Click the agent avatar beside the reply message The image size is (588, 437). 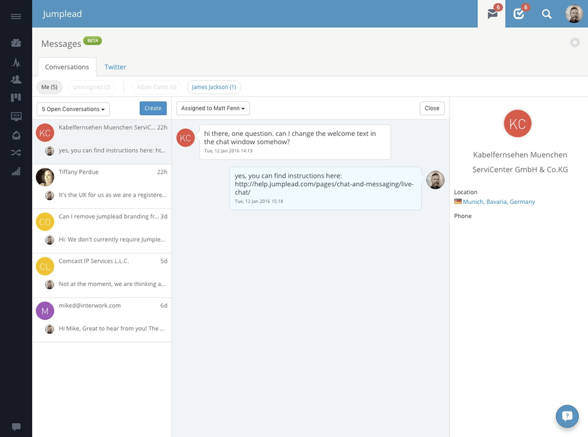[x=435, y=180]
